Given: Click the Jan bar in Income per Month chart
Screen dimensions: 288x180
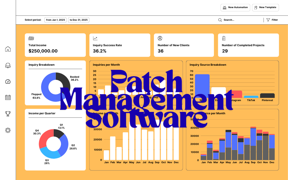Looking at the screenshot, I should point(106,155).
